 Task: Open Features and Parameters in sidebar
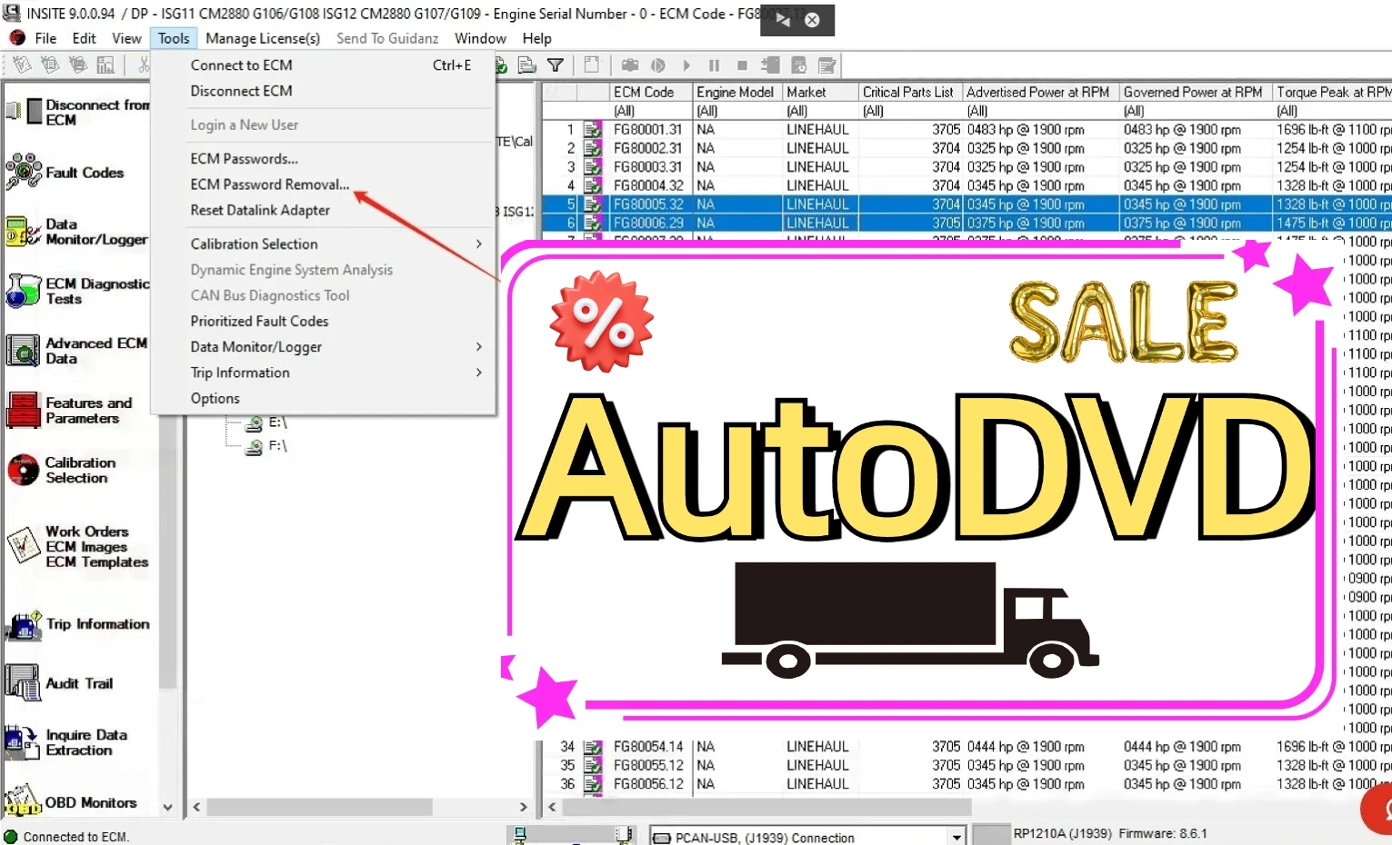pyautogui.click(x=23, y=410)
